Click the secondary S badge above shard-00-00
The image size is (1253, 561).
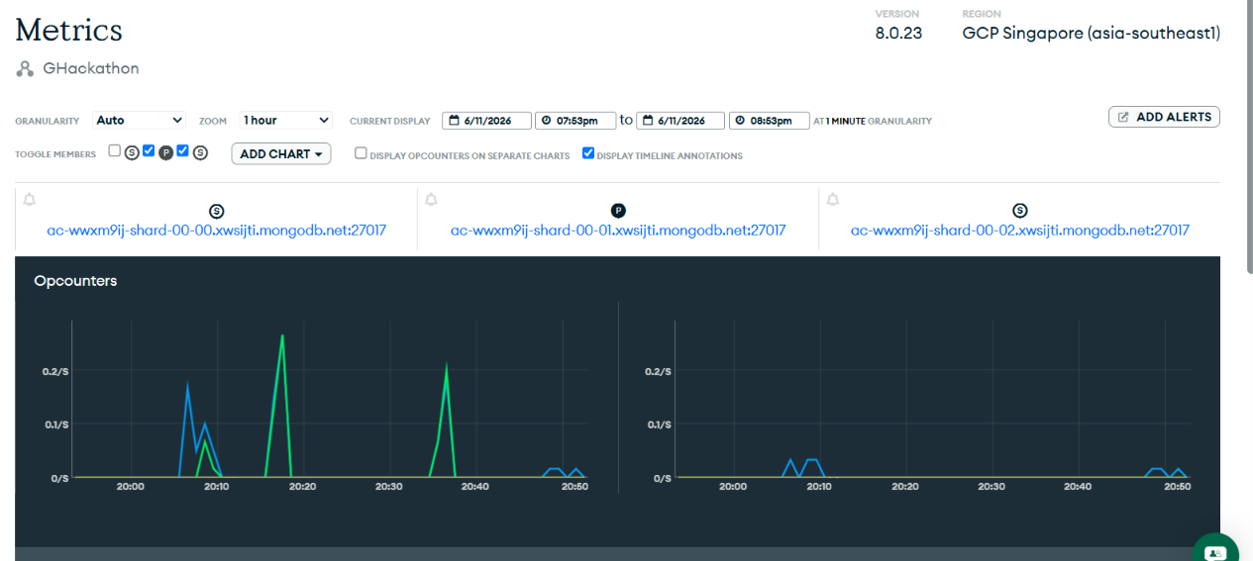point(217,211)
